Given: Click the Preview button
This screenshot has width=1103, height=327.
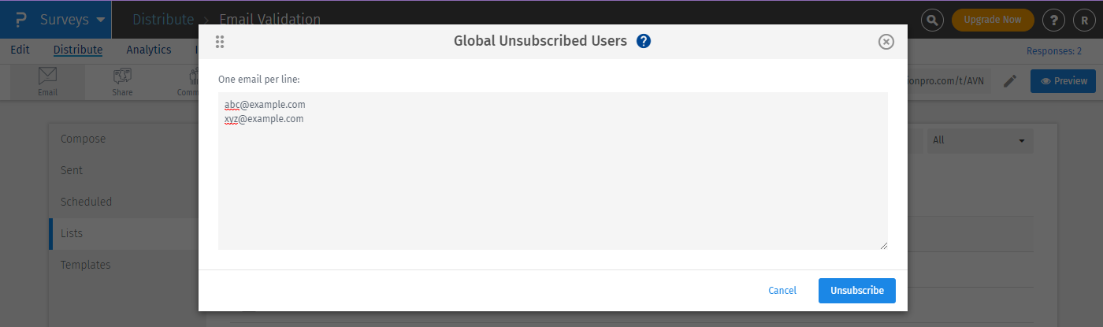Looking at the screenshot, I should (x=1063, y=81).
